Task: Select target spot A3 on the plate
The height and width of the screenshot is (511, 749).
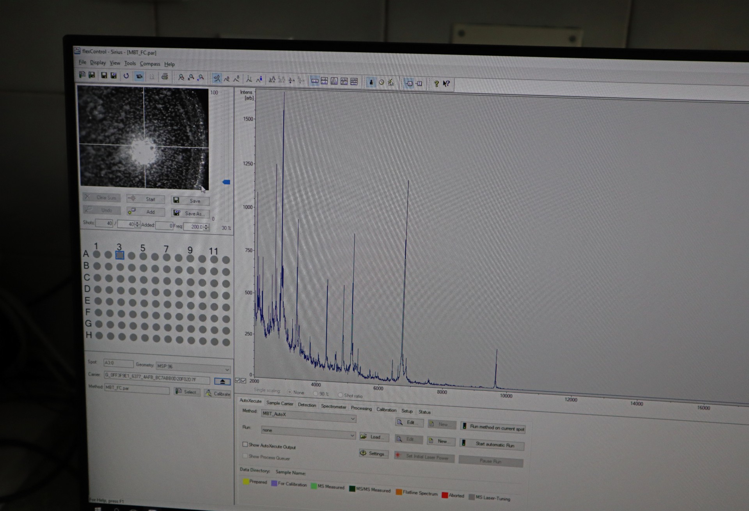Action: point(120,255)
